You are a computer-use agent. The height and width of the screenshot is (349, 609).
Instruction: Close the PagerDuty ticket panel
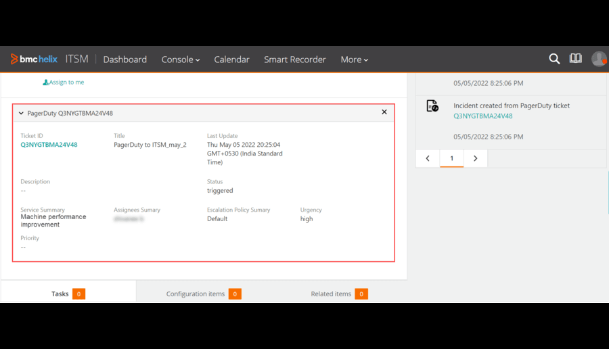384,112
